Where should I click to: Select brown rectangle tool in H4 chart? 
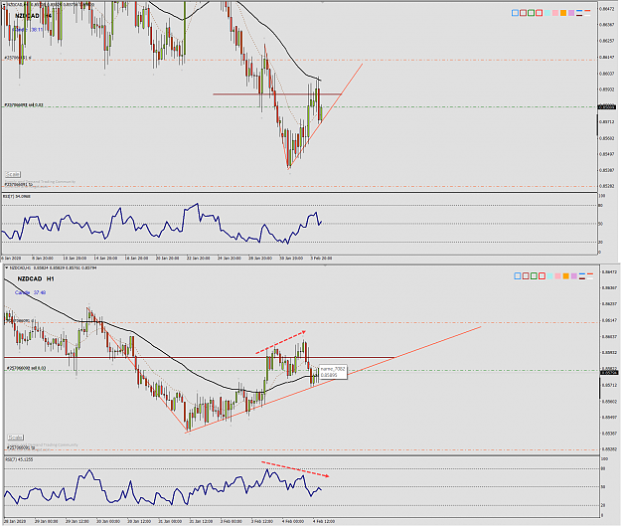tap(524, 13)
